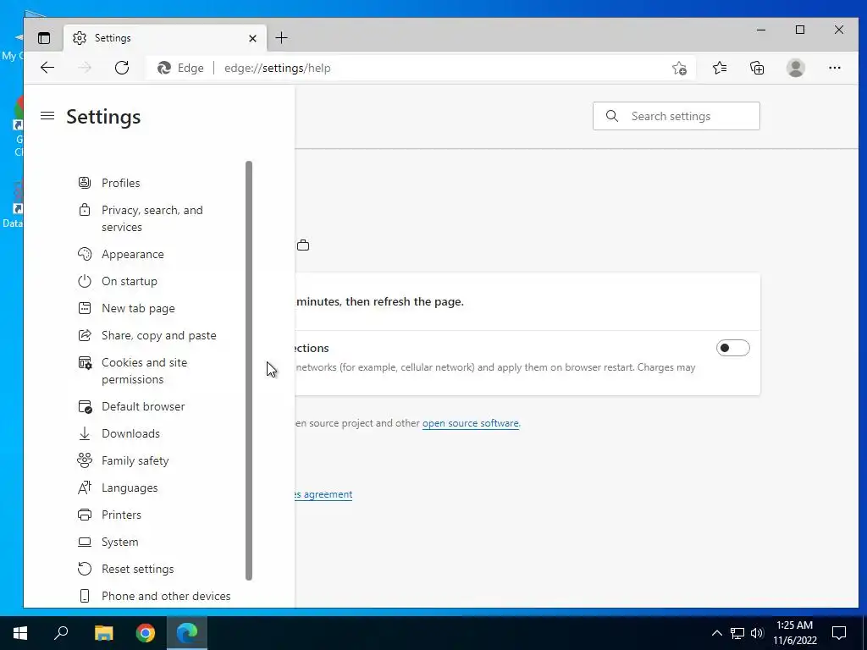Refresh the settings page
The image size is (867, 650).
[122, 68]
